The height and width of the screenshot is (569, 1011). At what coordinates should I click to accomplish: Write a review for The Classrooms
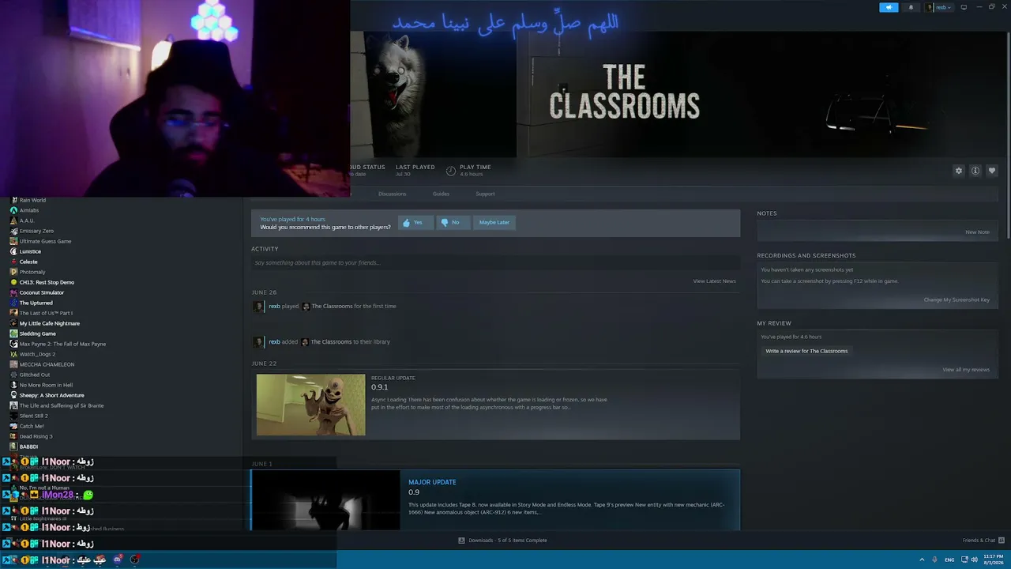(806, 351)
